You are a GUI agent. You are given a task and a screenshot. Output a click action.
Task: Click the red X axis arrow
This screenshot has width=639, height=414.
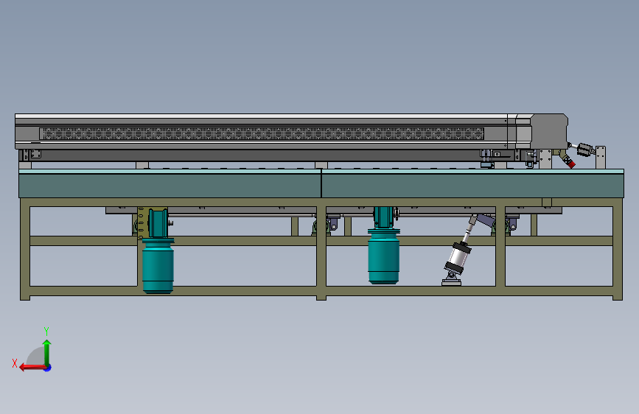(32, 368)
